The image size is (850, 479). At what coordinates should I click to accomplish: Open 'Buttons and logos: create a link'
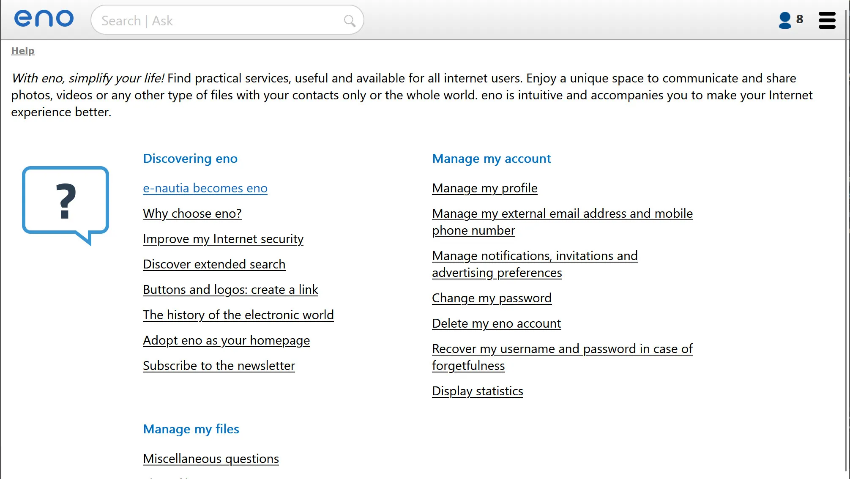(230, 290)
